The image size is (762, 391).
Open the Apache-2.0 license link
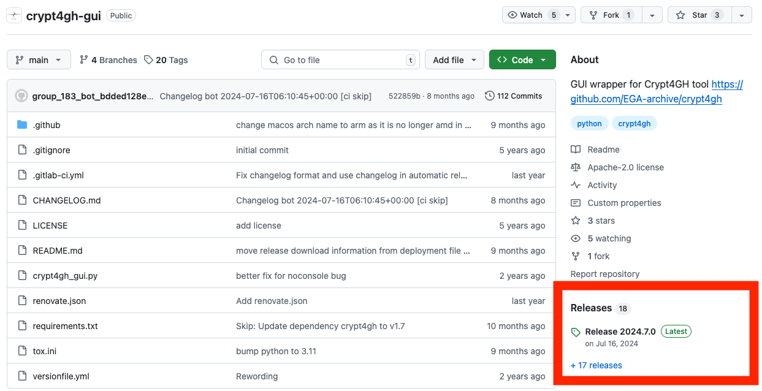click(625, 167)
